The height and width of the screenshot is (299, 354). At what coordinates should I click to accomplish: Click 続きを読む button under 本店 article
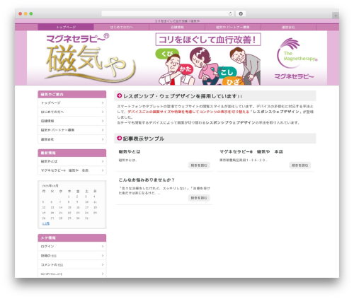pos(300,165)
